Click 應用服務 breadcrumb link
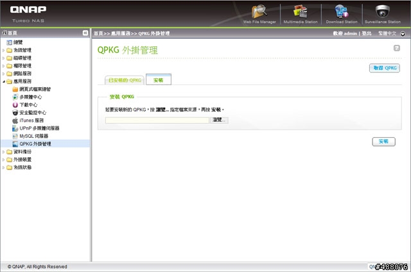This screenshot has width=411, height=272. coord(121,33)
